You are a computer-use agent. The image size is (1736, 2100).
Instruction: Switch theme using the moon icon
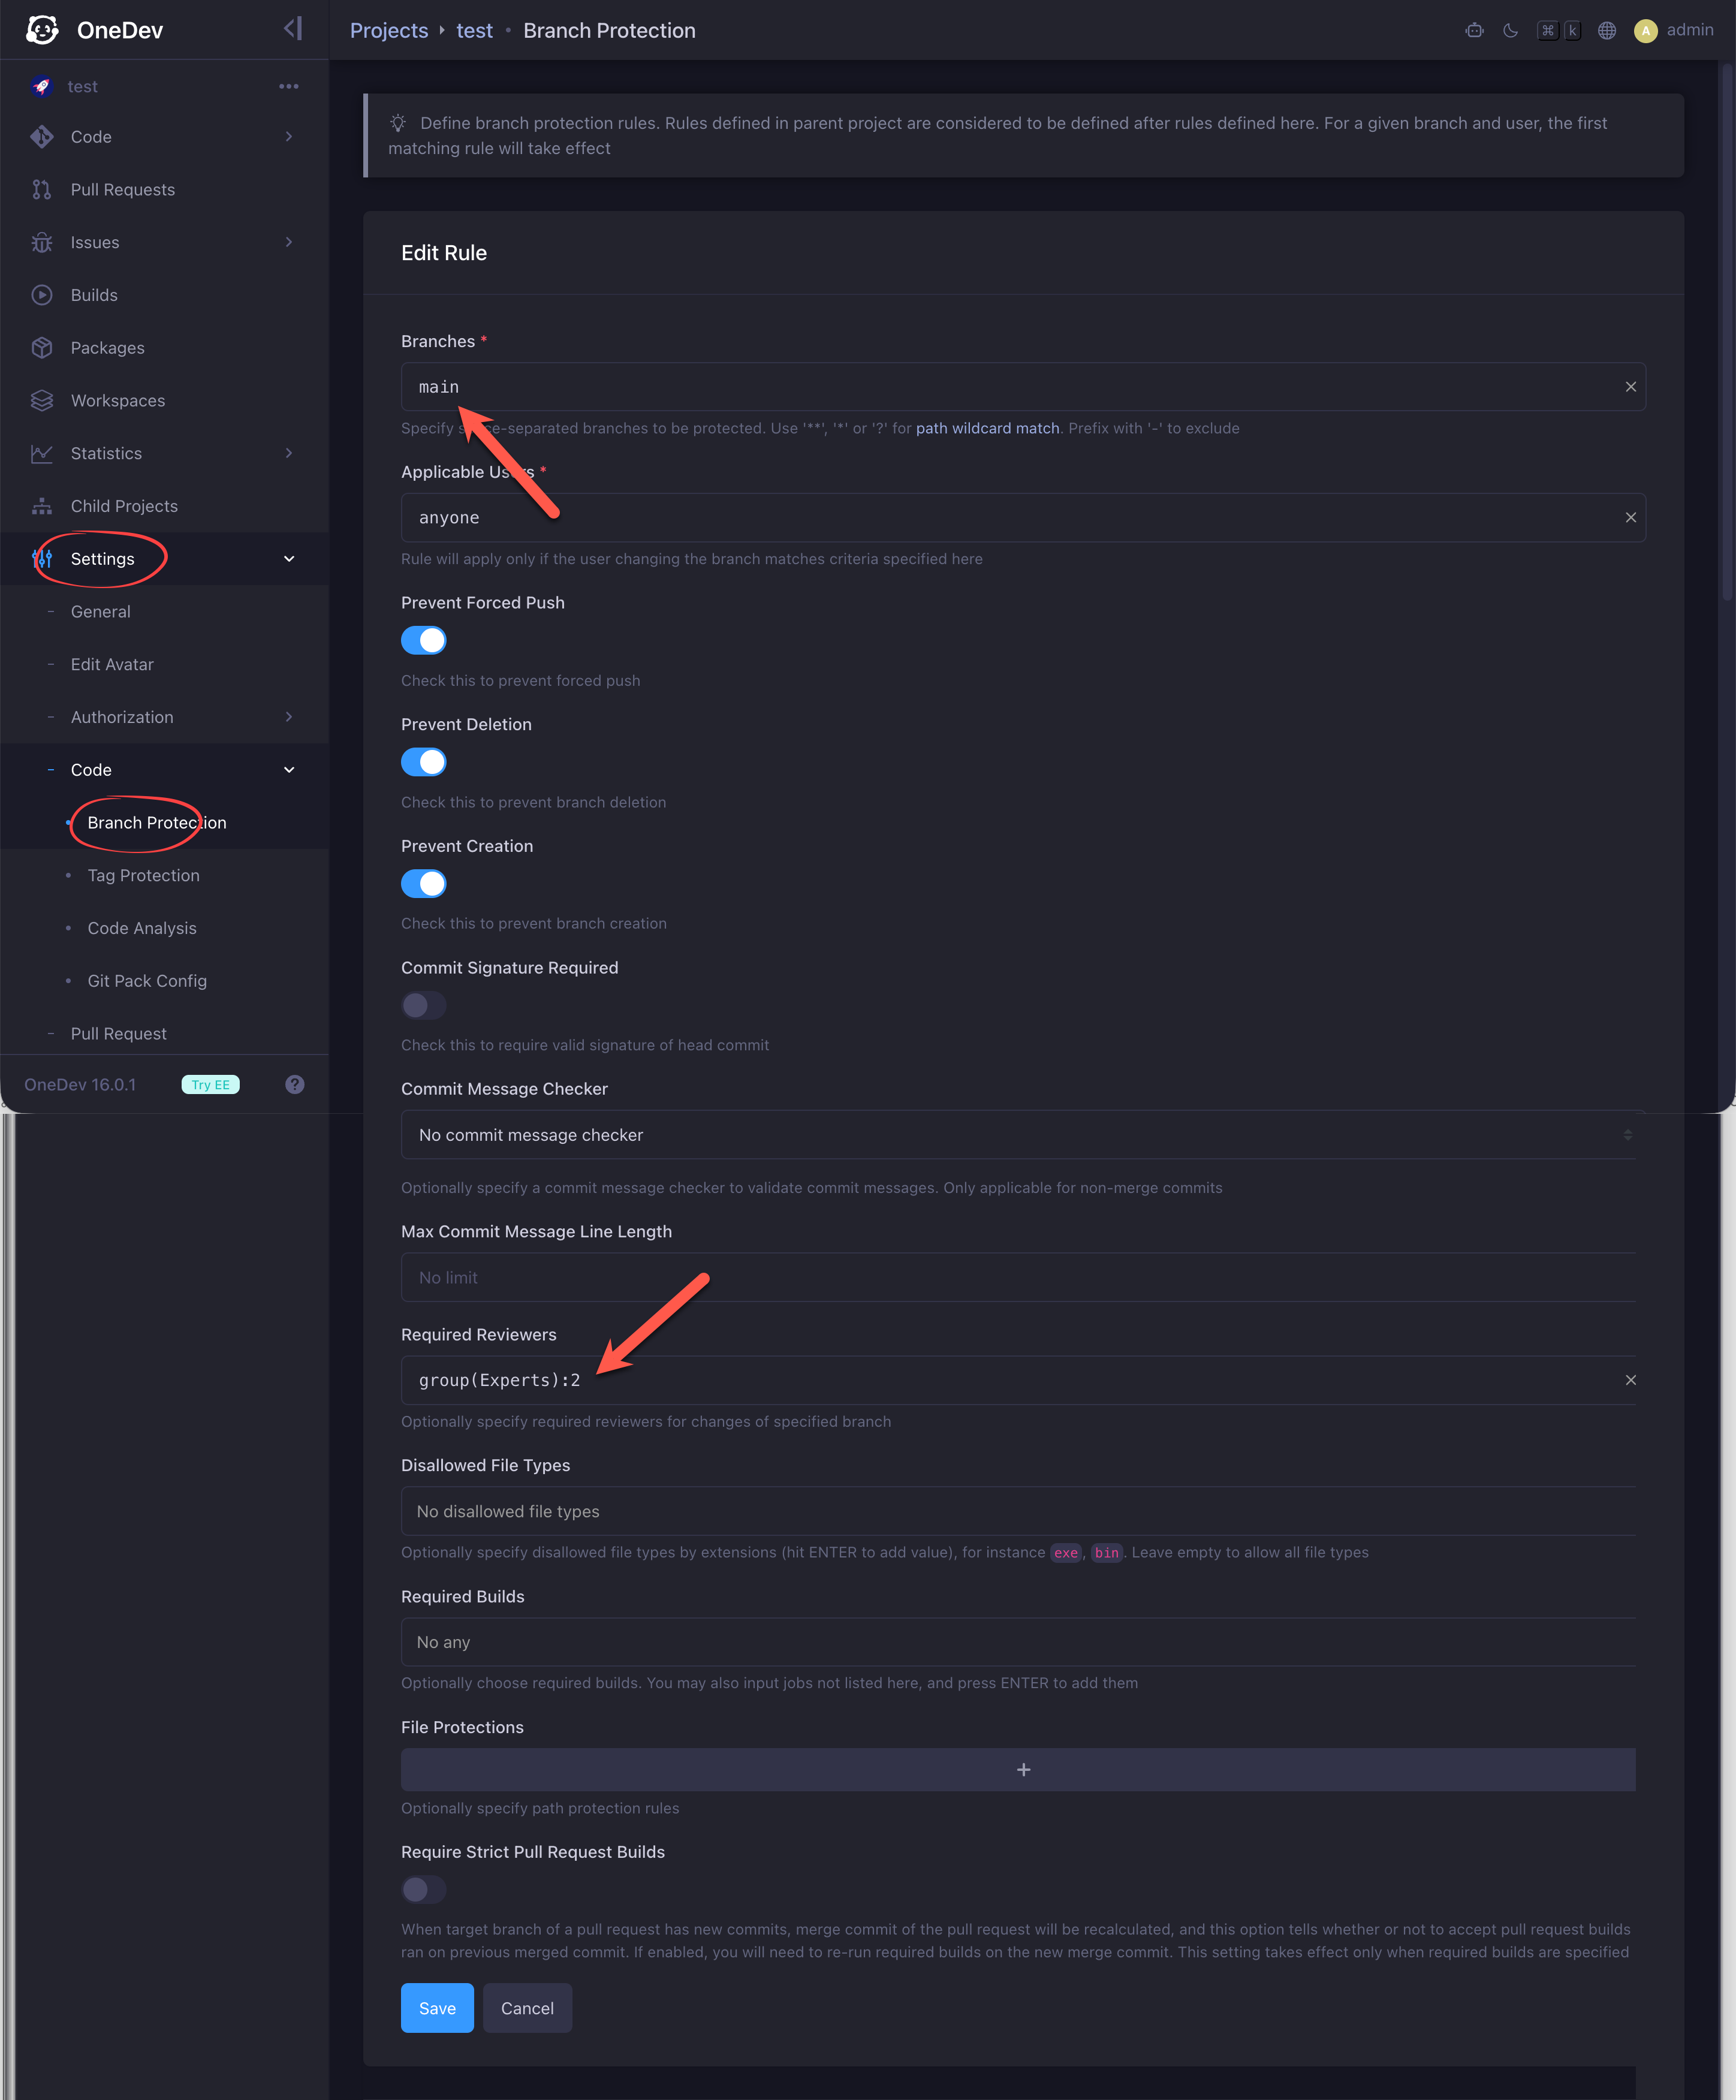click(1510, 30)
